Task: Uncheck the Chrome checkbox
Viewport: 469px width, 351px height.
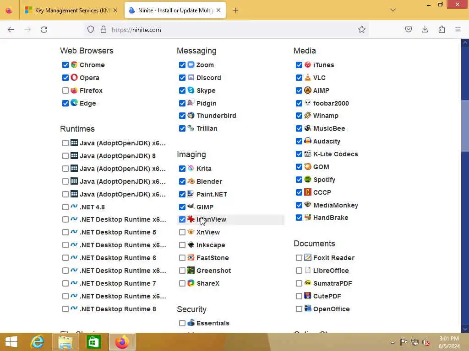Action: click(65, 65)
